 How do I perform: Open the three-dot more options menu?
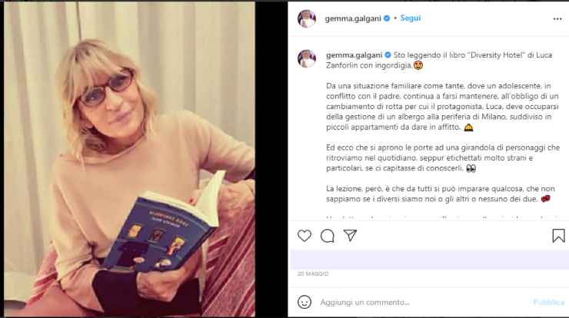tap(557, 19)
